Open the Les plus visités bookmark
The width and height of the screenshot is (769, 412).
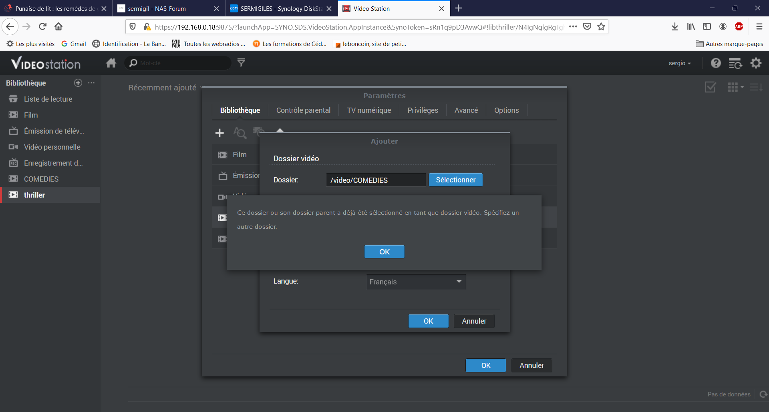pos(31,44)
